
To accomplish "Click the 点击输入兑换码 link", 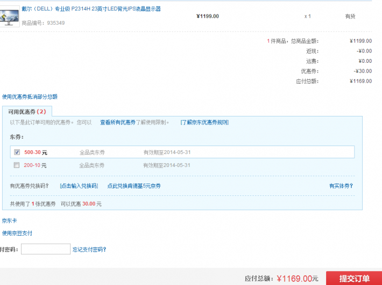I will click(79, 186).
